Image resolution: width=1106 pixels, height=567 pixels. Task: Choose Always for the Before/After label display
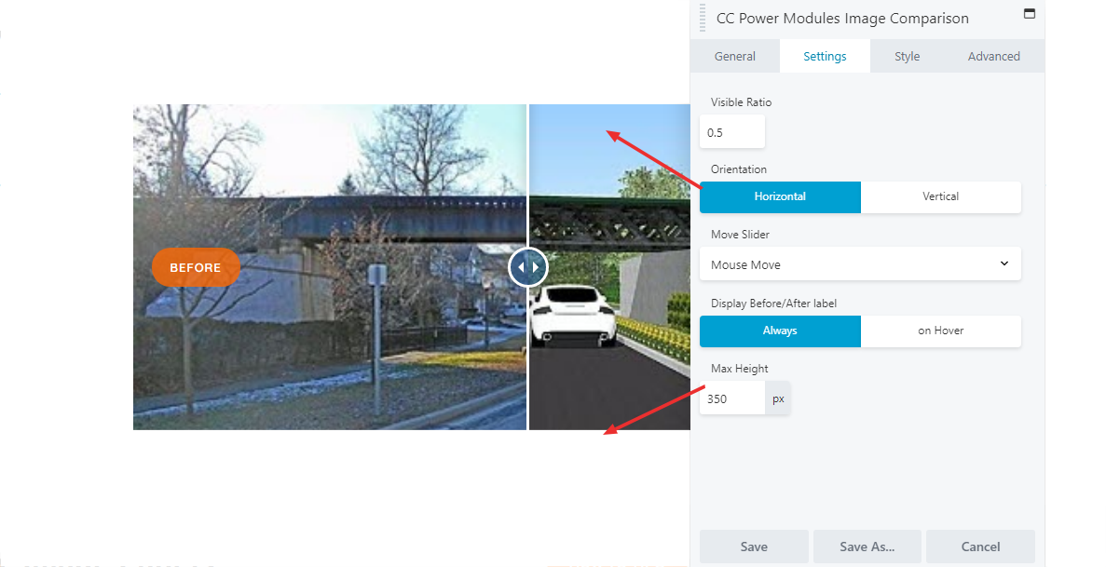click(x=780, y=331)
